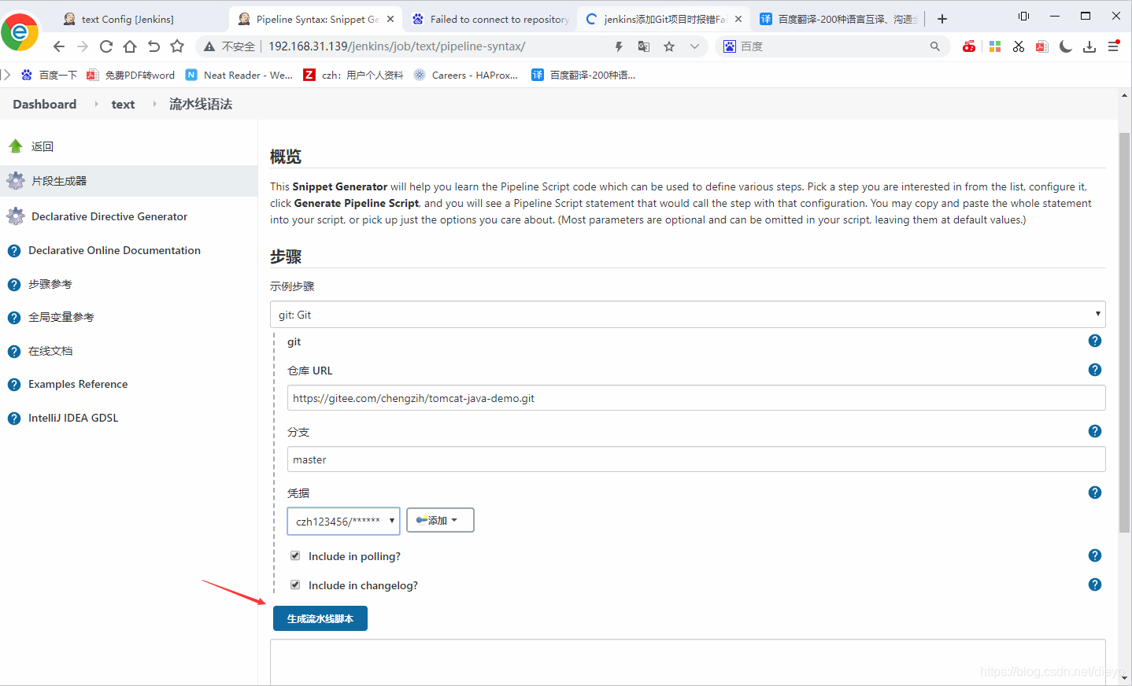Click the colorful grid apps extension icon

click(x=995, y=46)
